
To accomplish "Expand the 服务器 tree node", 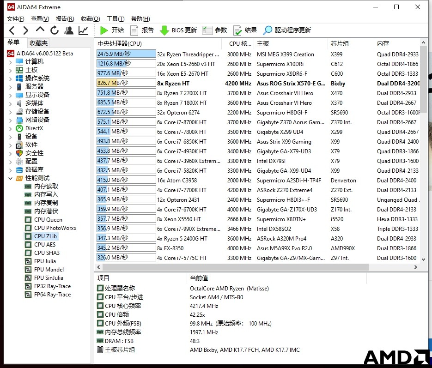I will [11, 87].
